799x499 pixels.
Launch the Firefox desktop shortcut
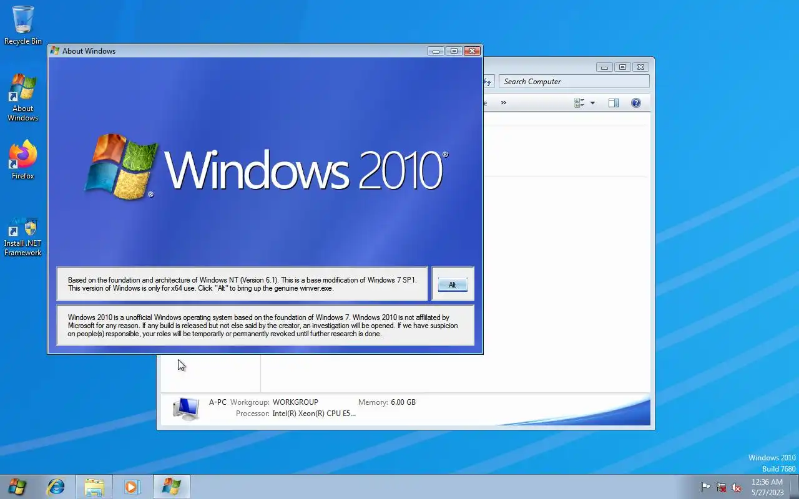[23, 160]
